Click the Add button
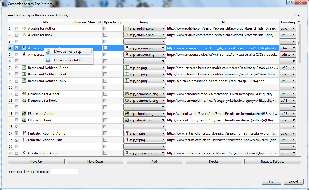Image resolution: width=309 pixels, height=190 pixels. (x=154, y=161)
